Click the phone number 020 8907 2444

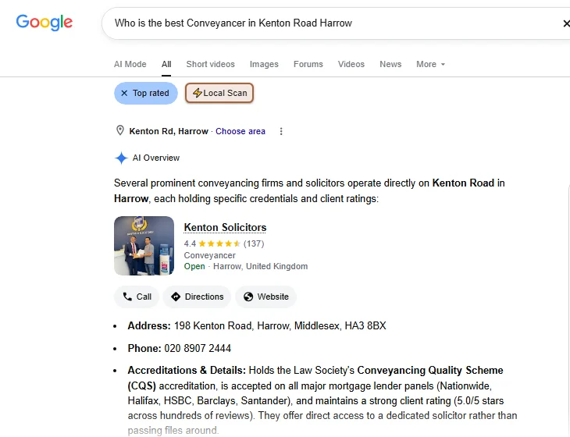[x=198, y=348]
